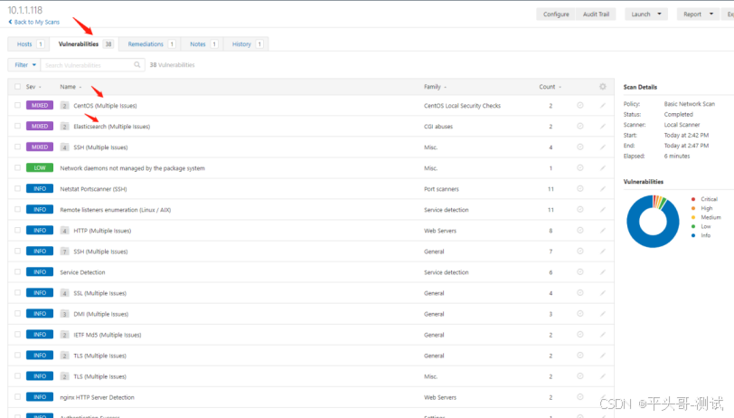Click the vulnerabilities donut chart
Image resolution: width=734 pixels, height=418 pixels.
(x=653, y=221)
